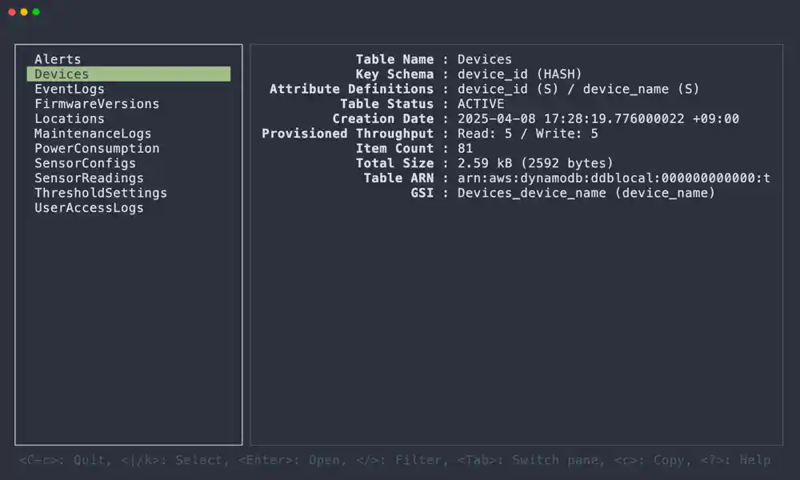Image resolution: width=800 pixels, height=480 pixels.
Task: Click the Filter hint in footer
Action: (399, 460)
